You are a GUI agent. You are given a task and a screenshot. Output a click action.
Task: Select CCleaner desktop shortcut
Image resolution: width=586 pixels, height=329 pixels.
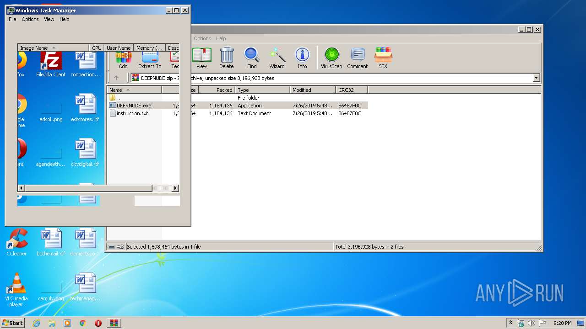[x=16, y=242]
